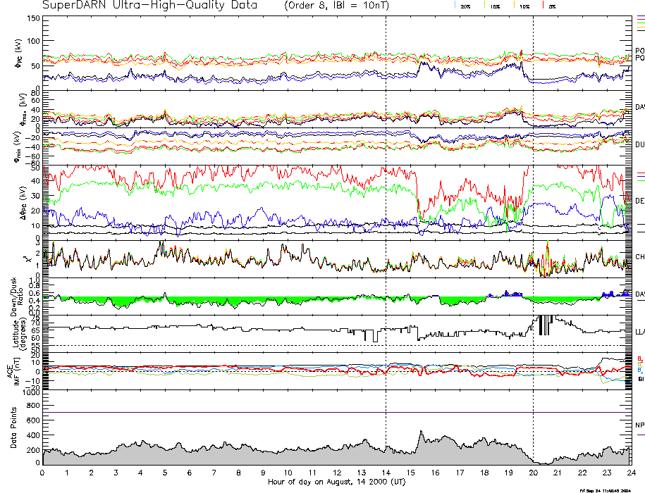Click the NP label right of Data Points panel
Image resolution: width=645 pixels, height=493 pixels.
639,425
